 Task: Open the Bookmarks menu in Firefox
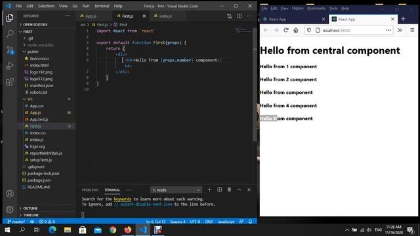click(316, 9)
